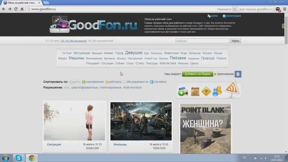Filter resolution by полноэкранные
Screen dimensions: 288x162
click(110, 87)
